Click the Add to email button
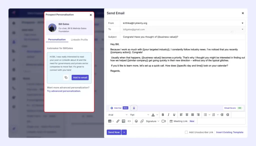 tap(80, 77)
